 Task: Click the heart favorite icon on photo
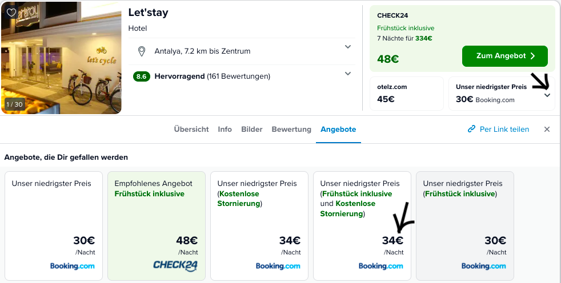tap(11, 13)
